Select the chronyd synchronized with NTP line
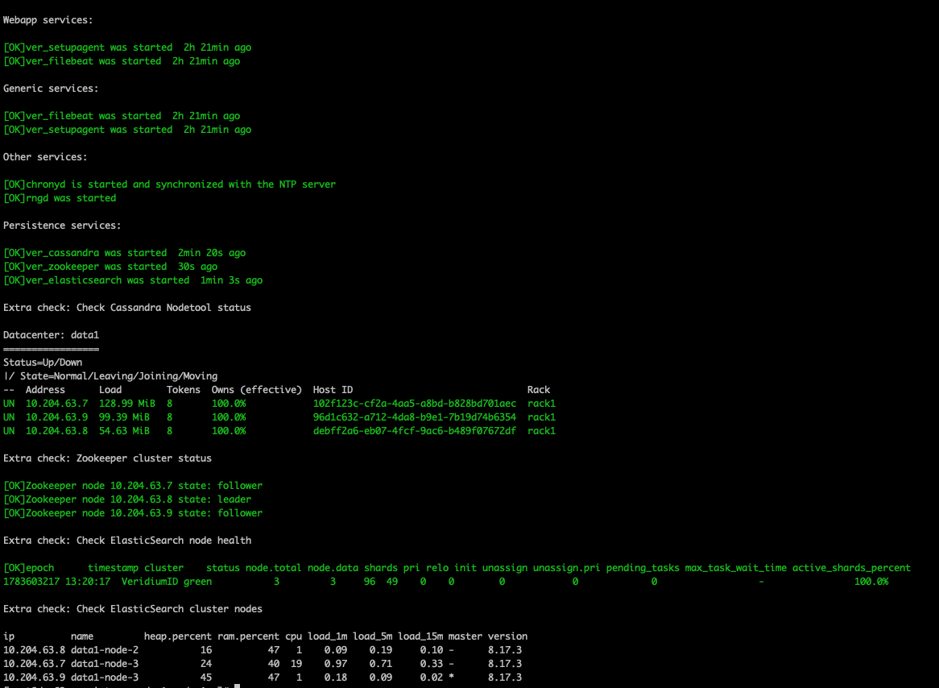Screen dimensions: 939x688 tap(169, 184)
